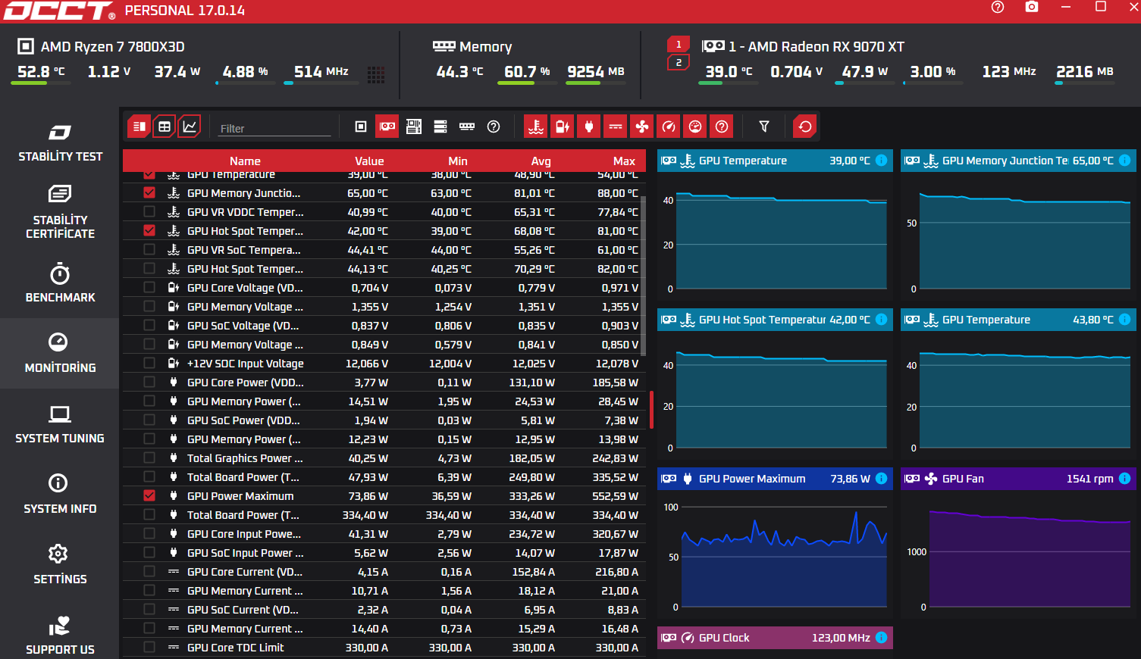Switch to graph-only view
The image size is (1141, 659).
tap(189, 126)
